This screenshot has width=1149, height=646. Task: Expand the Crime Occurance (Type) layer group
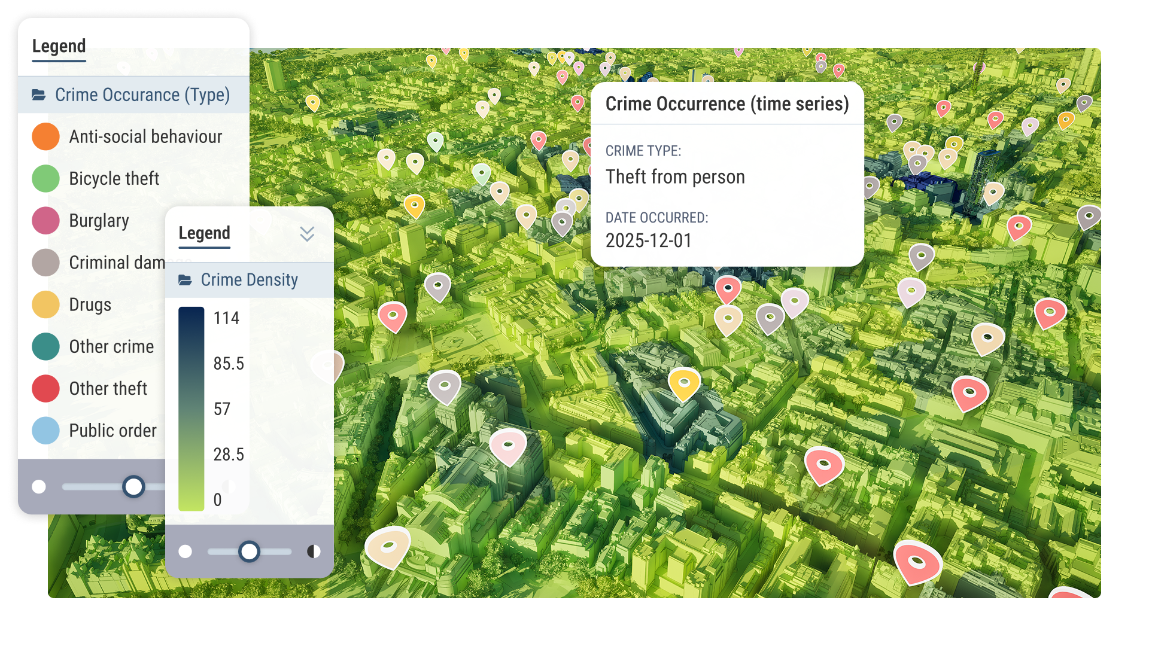pos(133,95)
